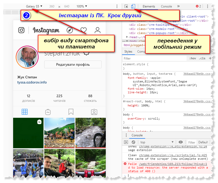The width and height of the screenshot is (218, 183).
Task: Switch to the Console tab at top
Action: 167,6
